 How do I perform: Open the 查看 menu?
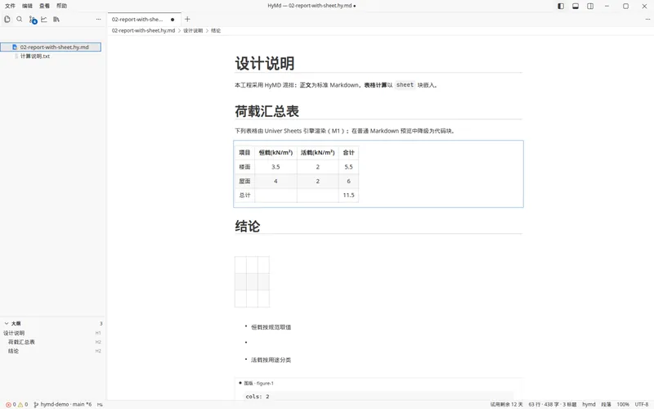click(44, 6)
